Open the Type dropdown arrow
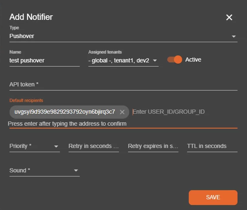The height and width of the screenshot is (210, 247). click(234, 36)
